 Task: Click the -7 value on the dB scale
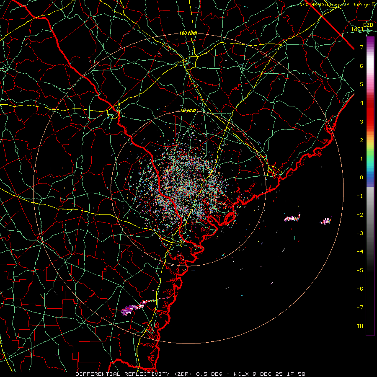360,307
